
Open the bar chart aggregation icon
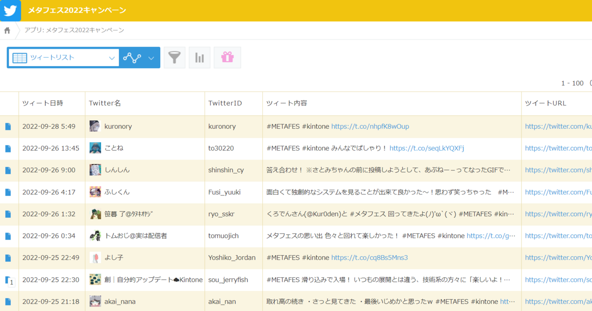tap(200, 58)
